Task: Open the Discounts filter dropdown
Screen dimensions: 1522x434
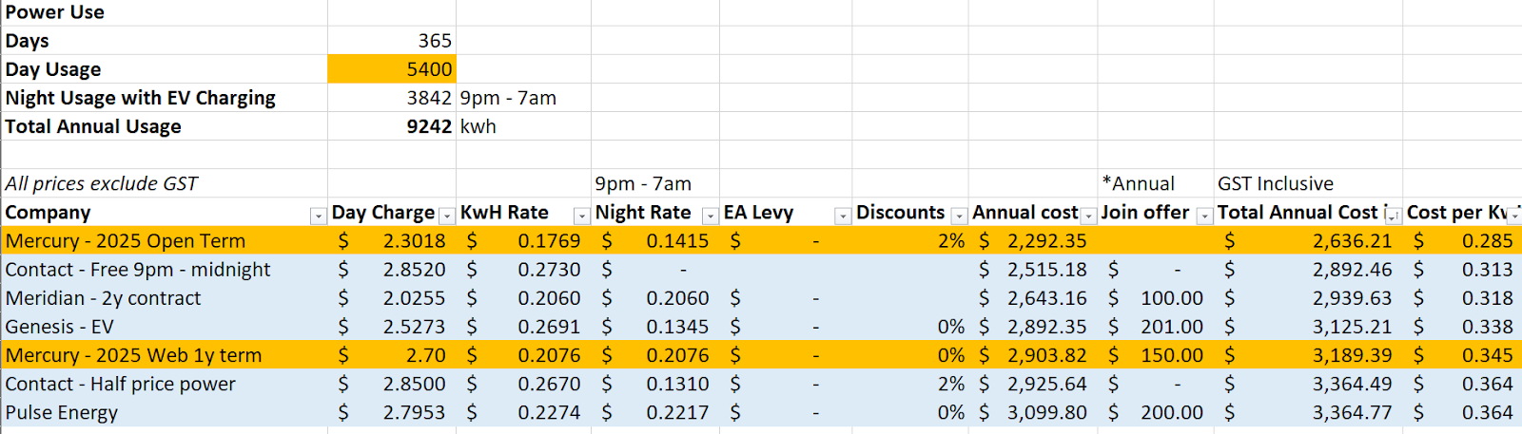Action: pyautogui.click(x=959, y=217)
